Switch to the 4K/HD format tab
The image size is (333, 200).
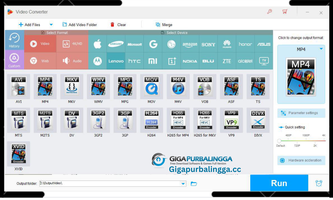(x=72, y=44)
